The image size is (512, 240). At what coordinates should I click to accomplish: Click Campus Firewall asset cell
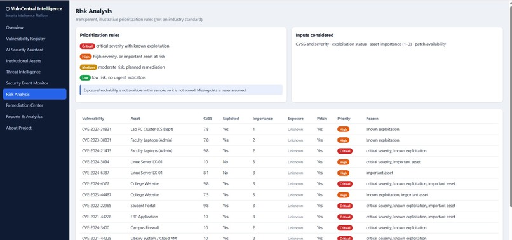click(145, 227)
